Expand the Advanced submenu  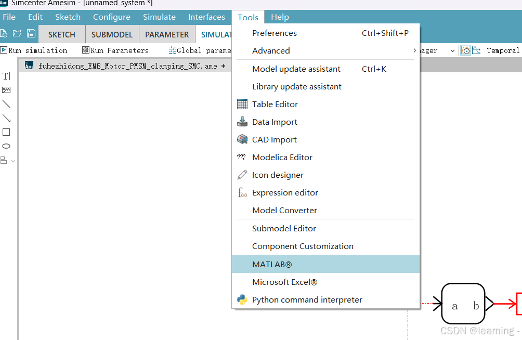pos(325,50)
